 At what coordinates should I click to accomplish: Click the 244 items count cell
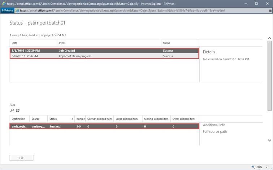coord(79,126)
